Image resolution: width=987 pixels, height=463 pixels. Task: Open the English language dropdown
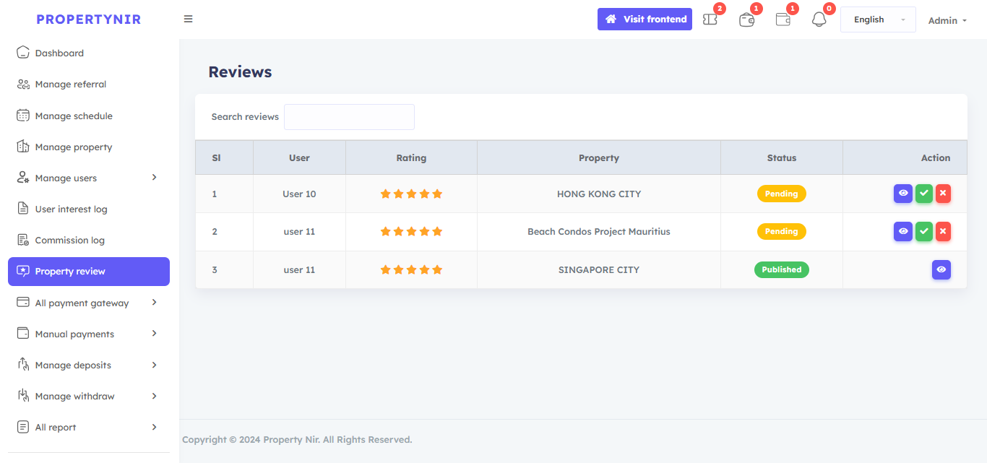(x=877, y=20)
